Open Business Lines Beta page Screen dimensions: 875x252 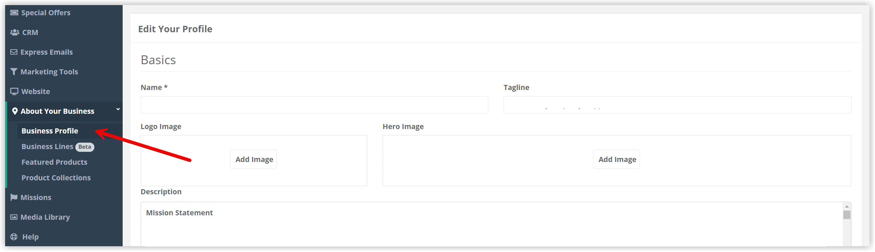(58, 146)
